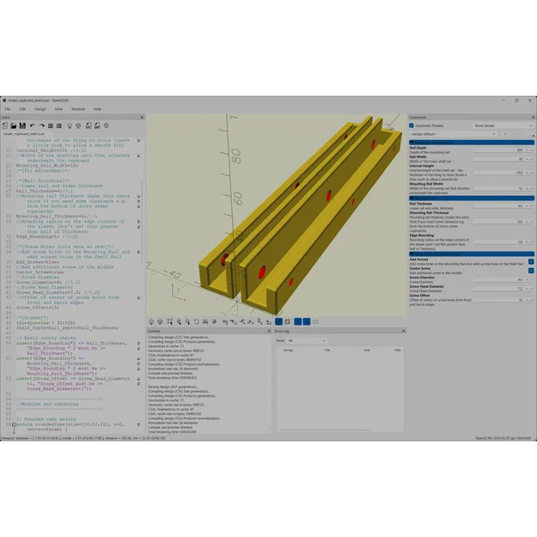Image resolution: width=537 pixels, height=537 pixels.
Task: Toggle Orthogonal projection in the viewport toolbar
Action: (x=288, y=321)
